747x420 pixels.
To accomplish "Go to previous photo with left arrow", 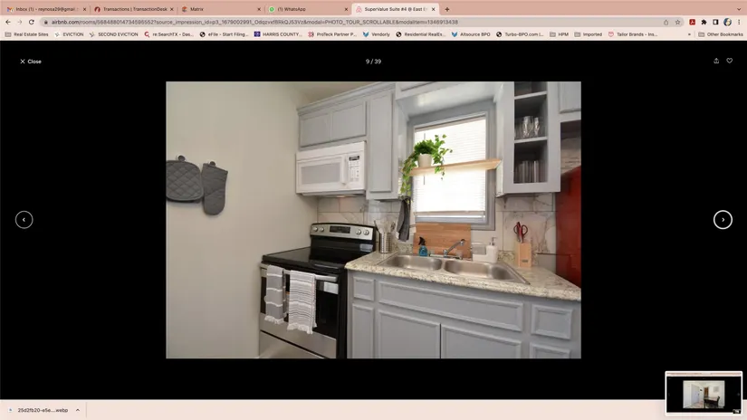I will (24, 220).
